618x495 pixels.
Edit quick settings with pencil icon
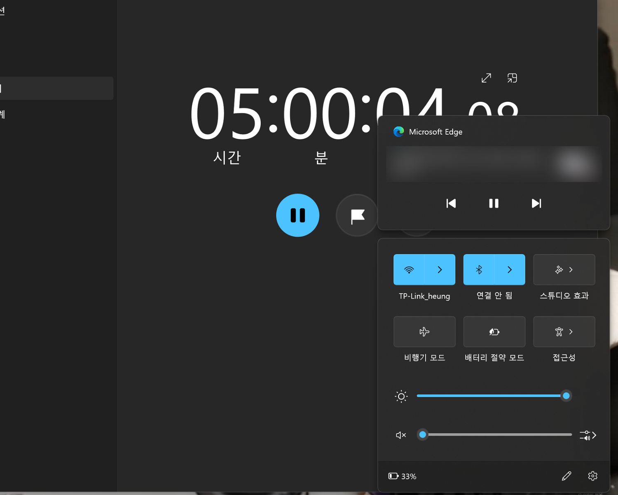(566, 476)
